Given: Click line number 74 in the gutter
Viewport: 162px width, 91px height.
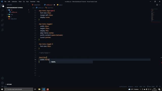Looking at the screenshot, I should 35,60.
